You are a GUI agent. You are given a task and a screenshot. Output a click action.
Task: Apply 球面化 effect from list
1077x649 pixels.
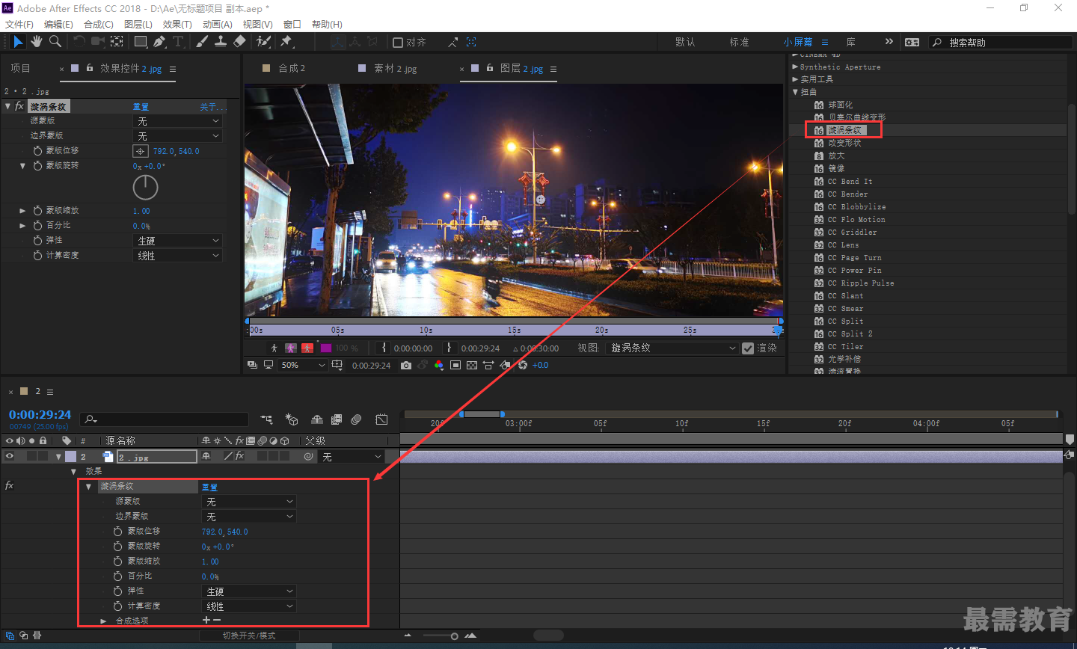840,105
